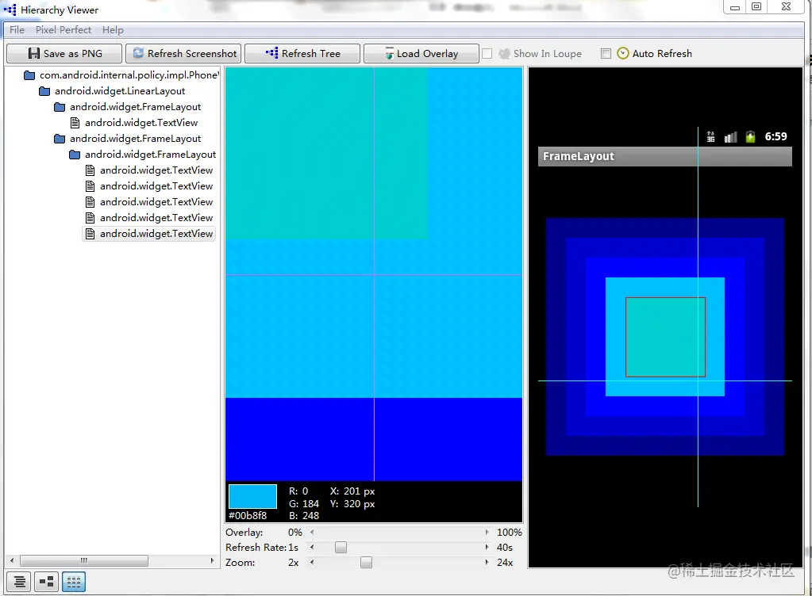
Task: Click the picked color swatch #00b8f8
Action: coord(252,496)
